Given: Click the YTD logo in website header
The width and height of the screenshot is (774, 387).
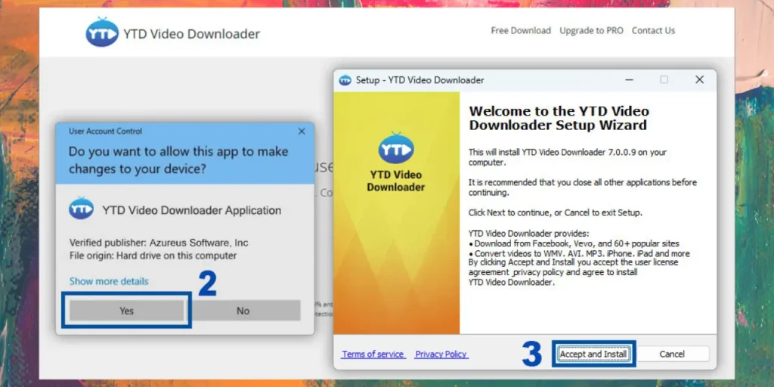Looking at the screenshot, I should click(x=102, y=33).
